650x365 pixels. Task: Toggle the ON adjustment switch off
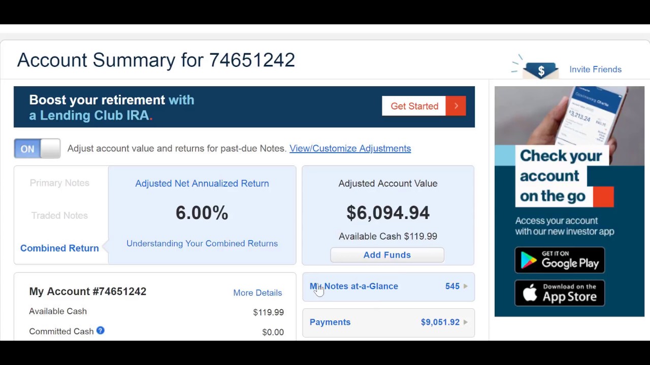[x=37, y=149]
